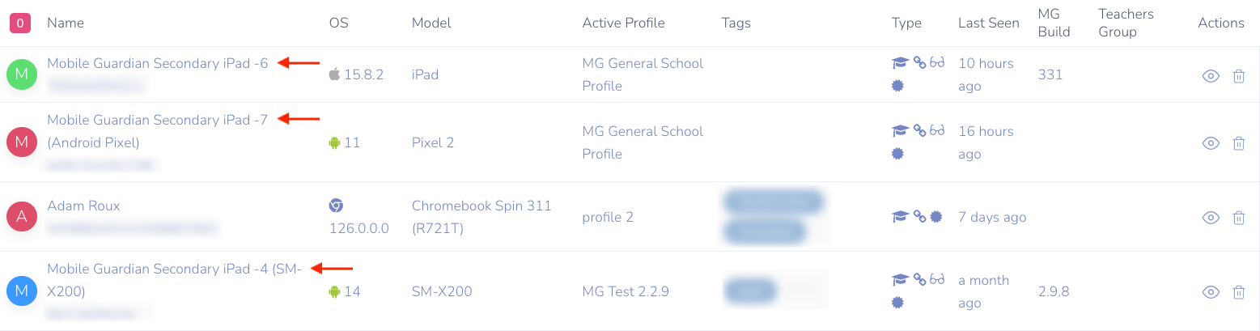Click eye icon for SM-X200 device

[1211, 292]
